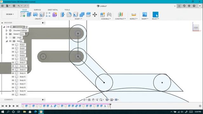The height and width of the screenshot is (114, 203).
Task: Open the data panel grid icon
Action: tap(2, 6)
